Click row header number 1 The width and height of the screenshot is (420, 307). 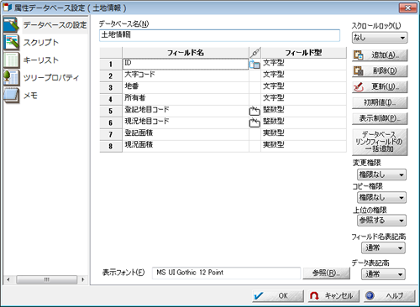pos(111,65)
